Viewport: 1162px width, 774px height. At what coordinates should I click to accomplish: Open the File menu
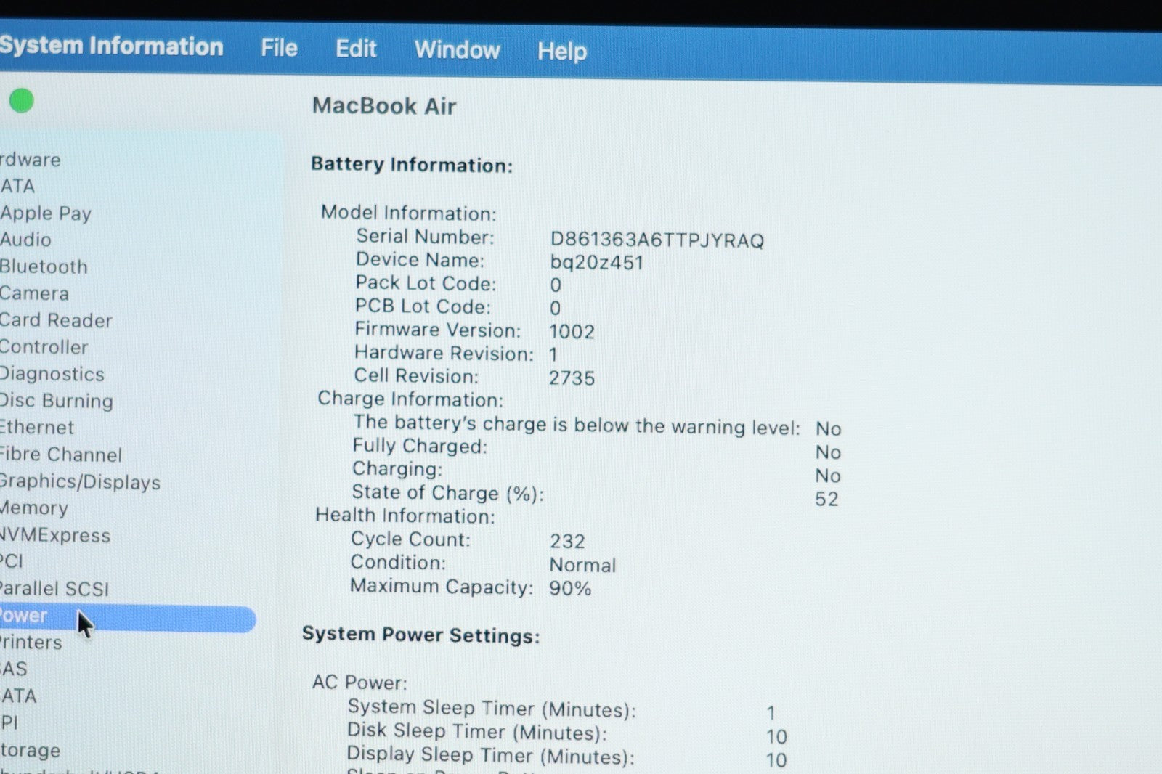click(279, 48)
